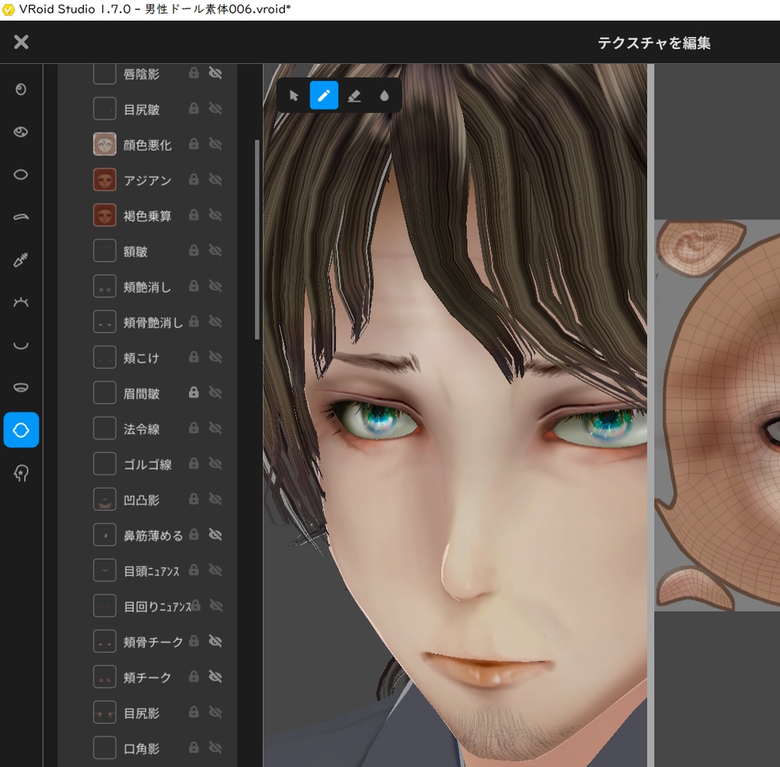Open the oval eye white category icon
Viewport: 780px width, 767px height.
pyautogui.click(x=21, y=174)
